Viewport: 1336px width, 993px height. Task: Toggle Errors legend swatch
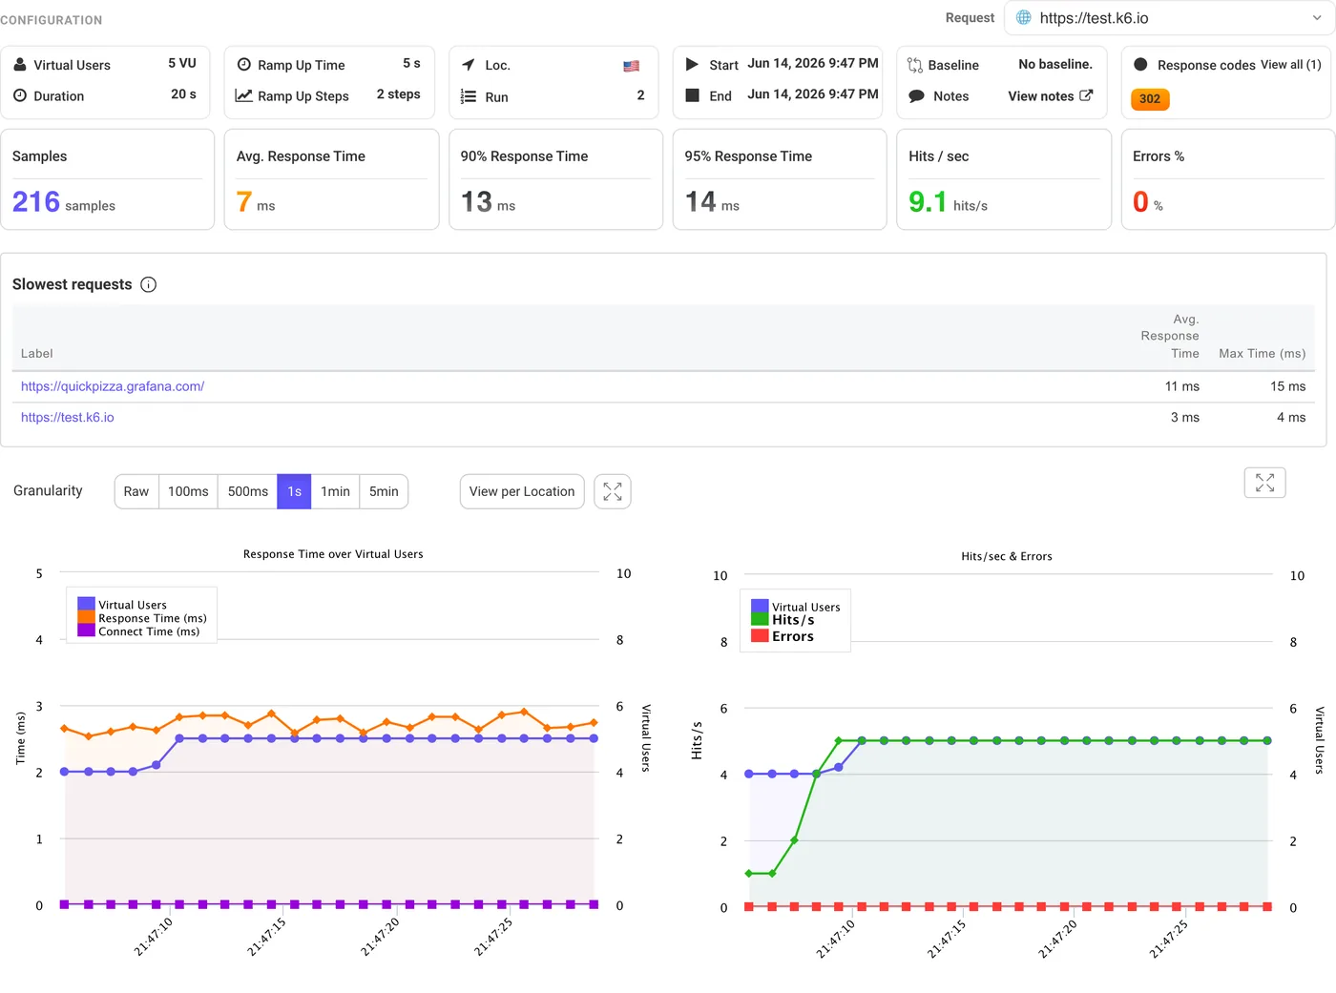[760, 635]
